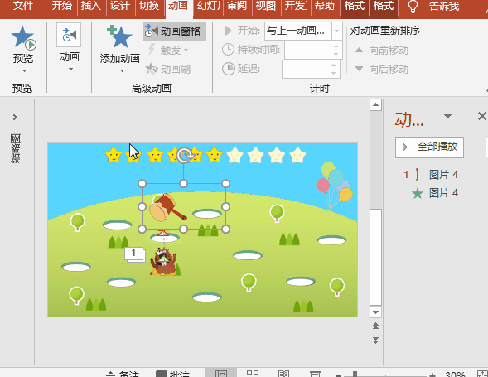Screen dimensions: 488x377
Task: Close the Animation Pane
Action: 481,116
